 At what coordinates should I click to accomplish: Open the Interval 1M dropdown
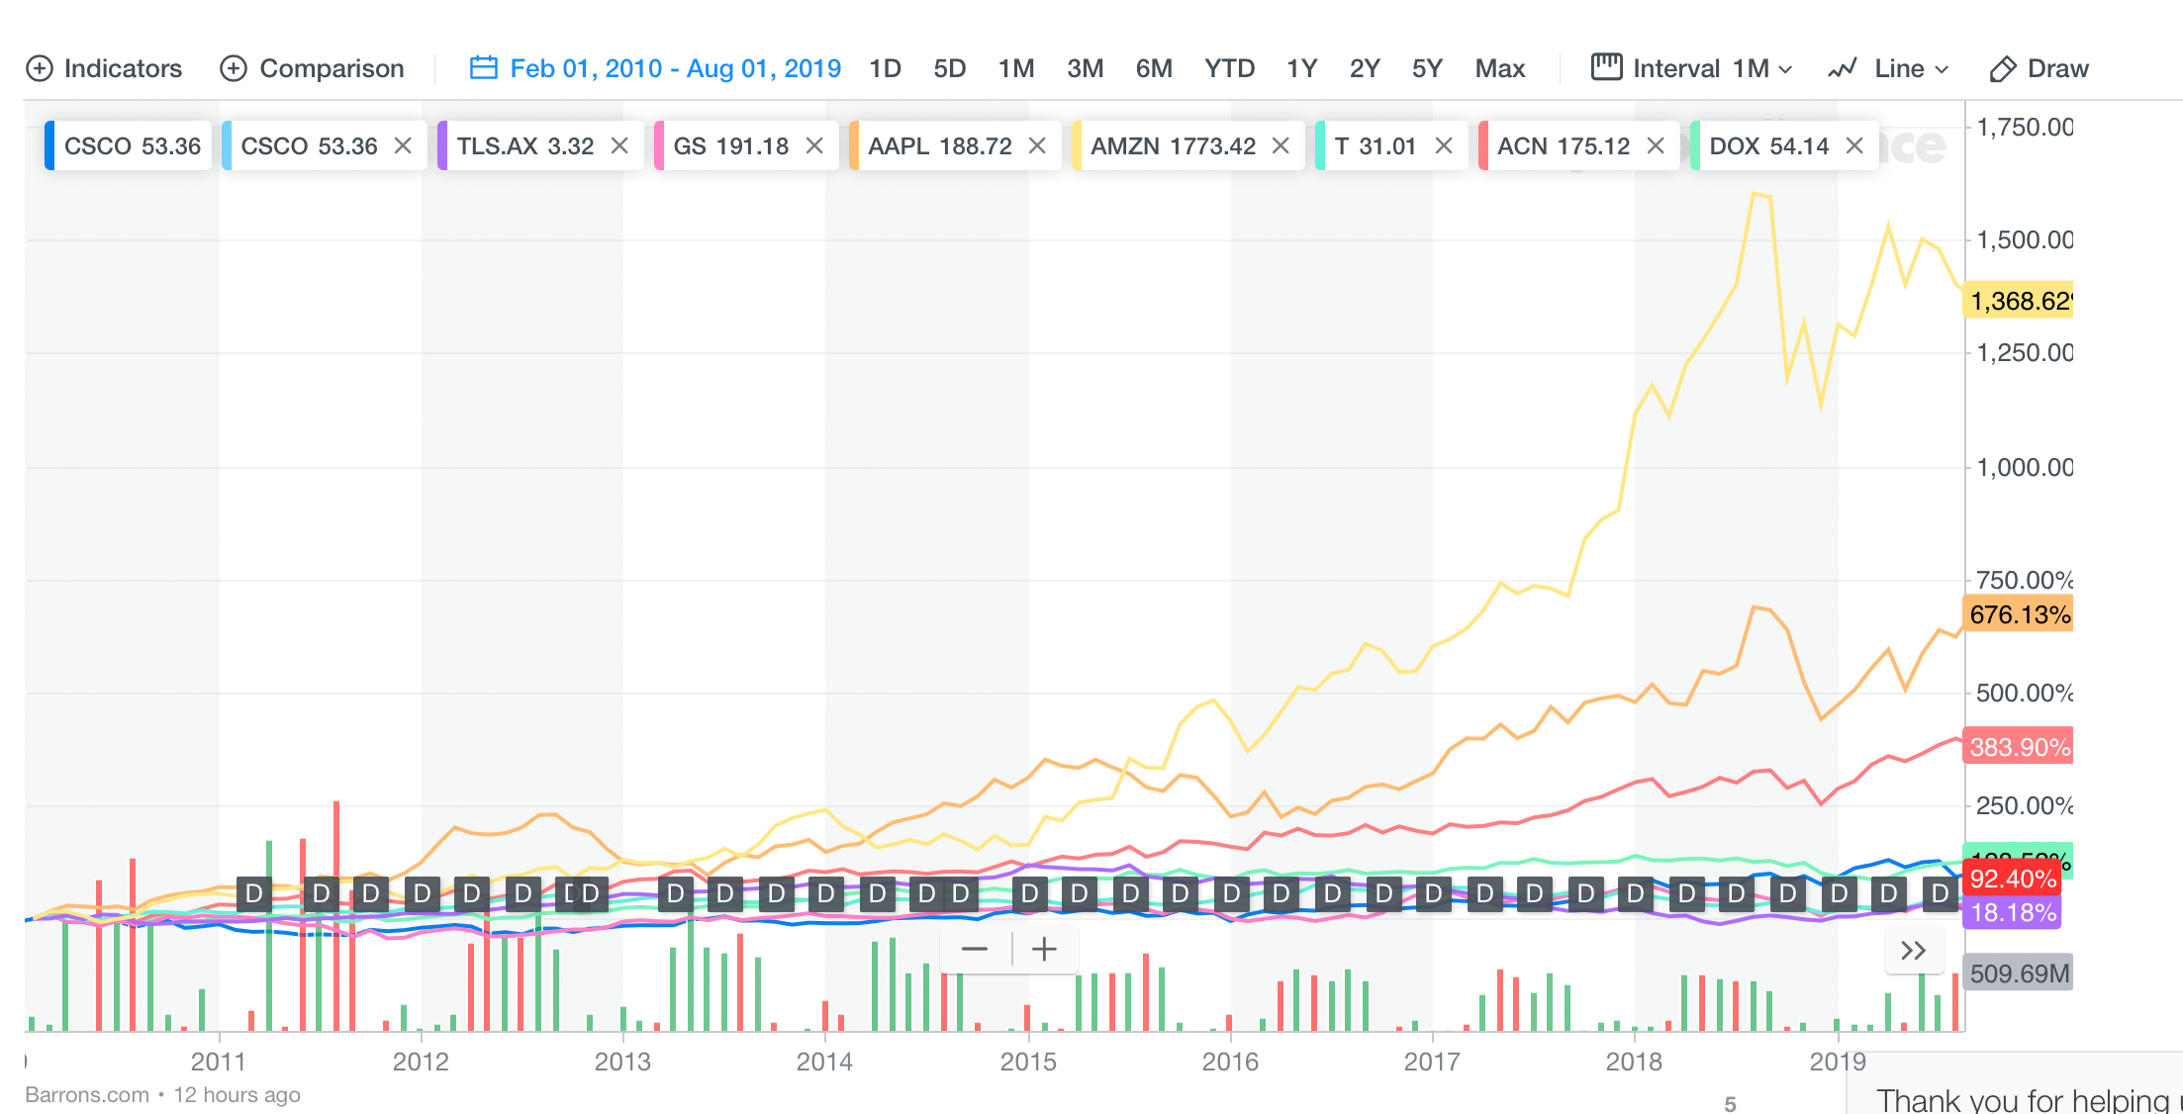(1692, 68)
